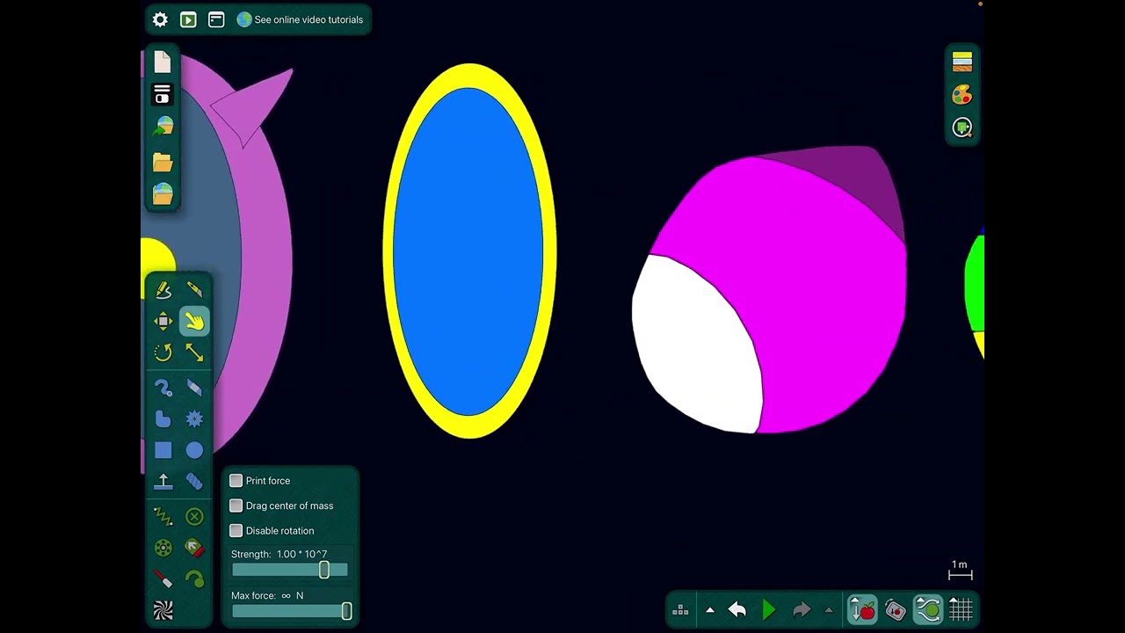The width and height of the screenshot is (1125, 633).
Task: Select the Polygon tool
Action: click(x=163, y=419)
